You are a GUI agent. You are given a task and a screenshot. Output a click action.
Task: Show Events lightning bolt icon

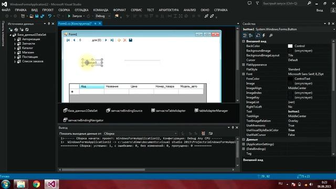click(x=264, y=35)
